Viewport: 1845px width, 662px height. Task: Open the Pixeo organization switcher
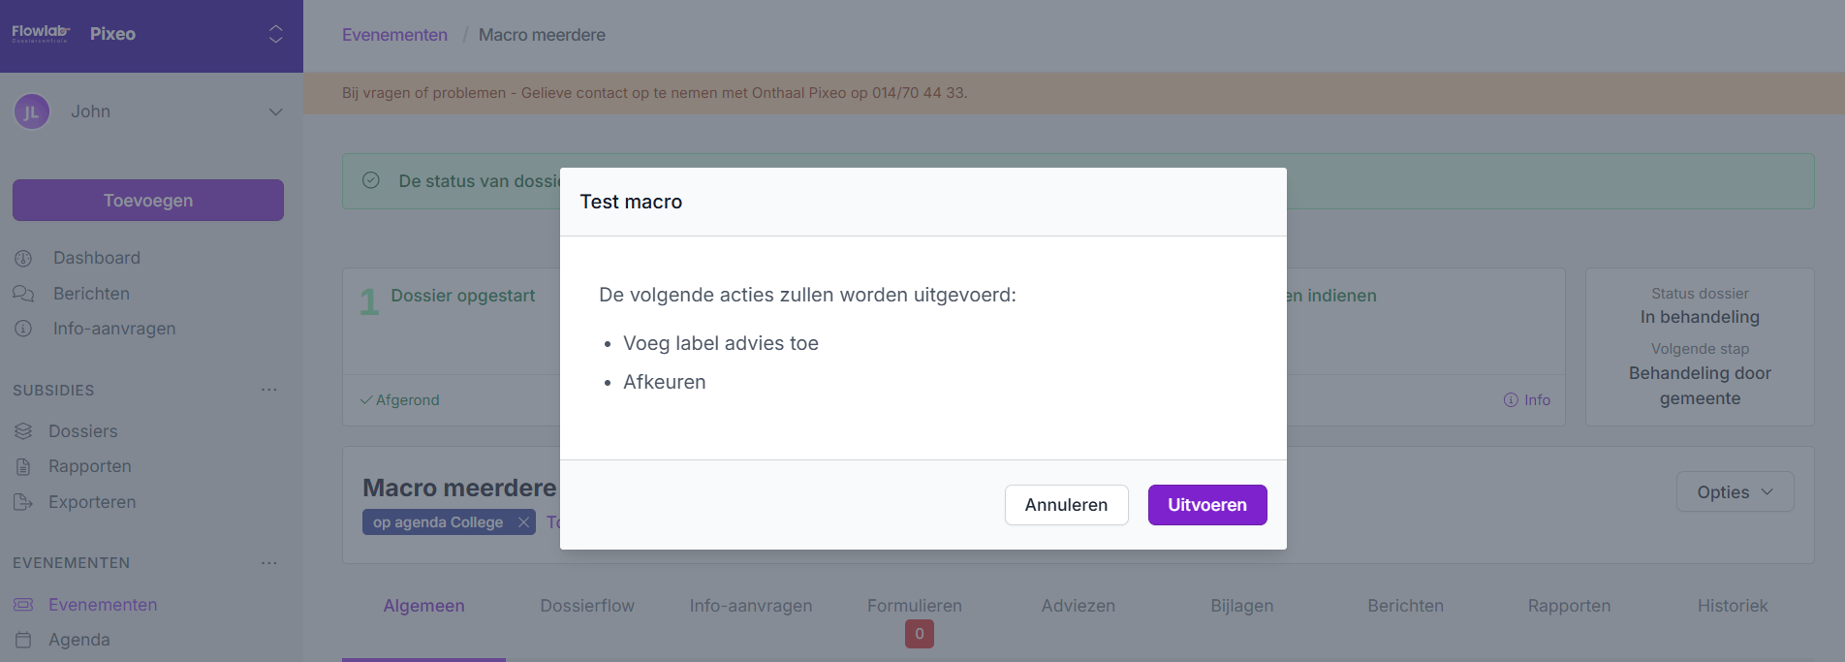(x=275, y=34)
